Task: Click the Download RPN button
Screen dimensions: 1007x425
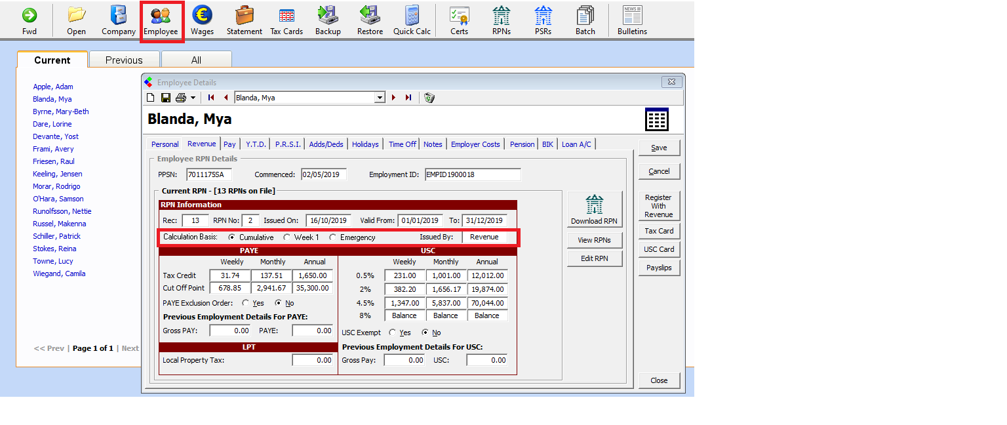Action: coord(593,209)
